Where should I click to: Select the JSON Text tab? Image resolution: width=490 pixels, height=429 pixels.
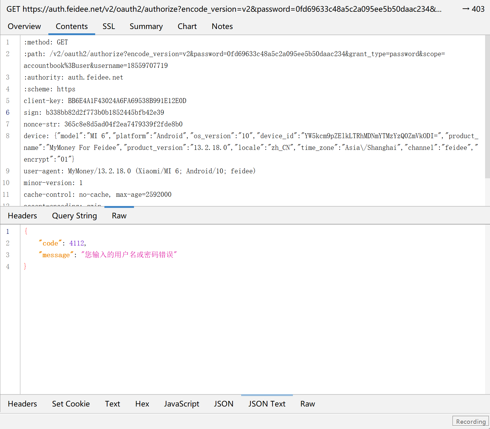[267, 404]
